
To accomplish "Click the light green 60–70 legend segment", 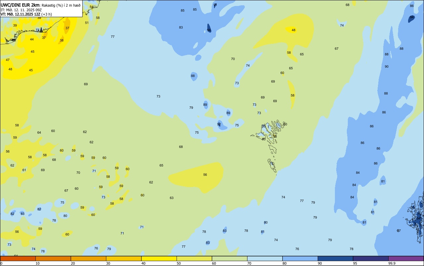I will [x=230, y=258].
